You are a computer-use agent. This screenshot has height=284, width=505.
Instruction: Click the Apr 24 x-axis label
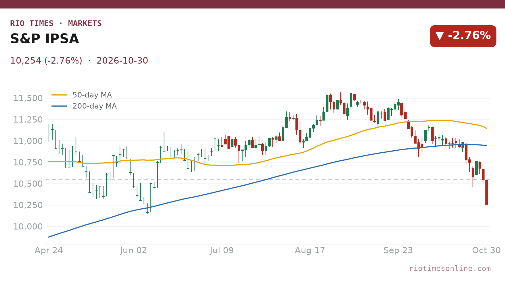point(49,250)
